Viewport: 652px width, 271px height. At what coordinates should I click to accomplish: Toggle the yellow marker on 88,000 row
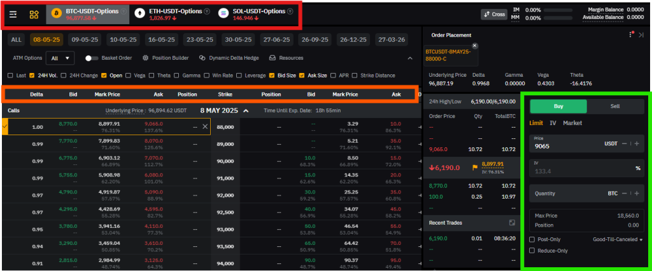coord(5,126)
